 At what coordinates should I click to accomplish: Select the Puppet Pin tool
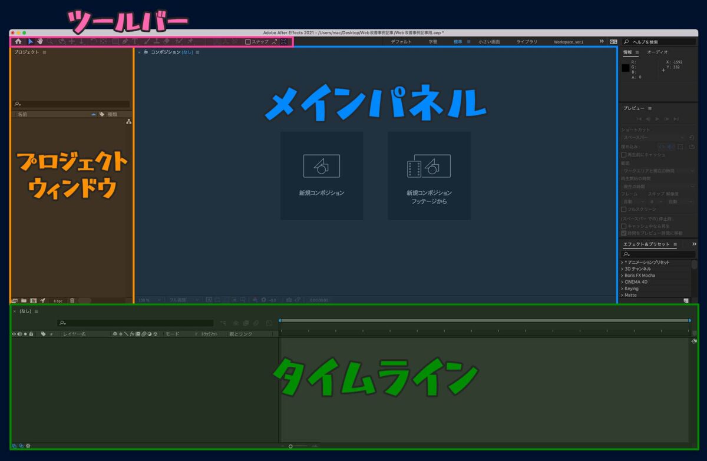pos(190,42)
